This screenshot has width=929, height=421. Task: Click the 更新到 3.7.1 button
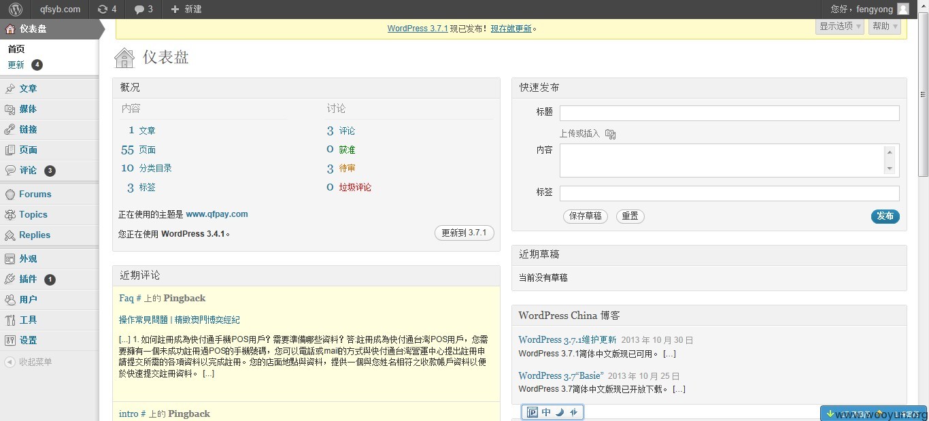click(464, 233)
